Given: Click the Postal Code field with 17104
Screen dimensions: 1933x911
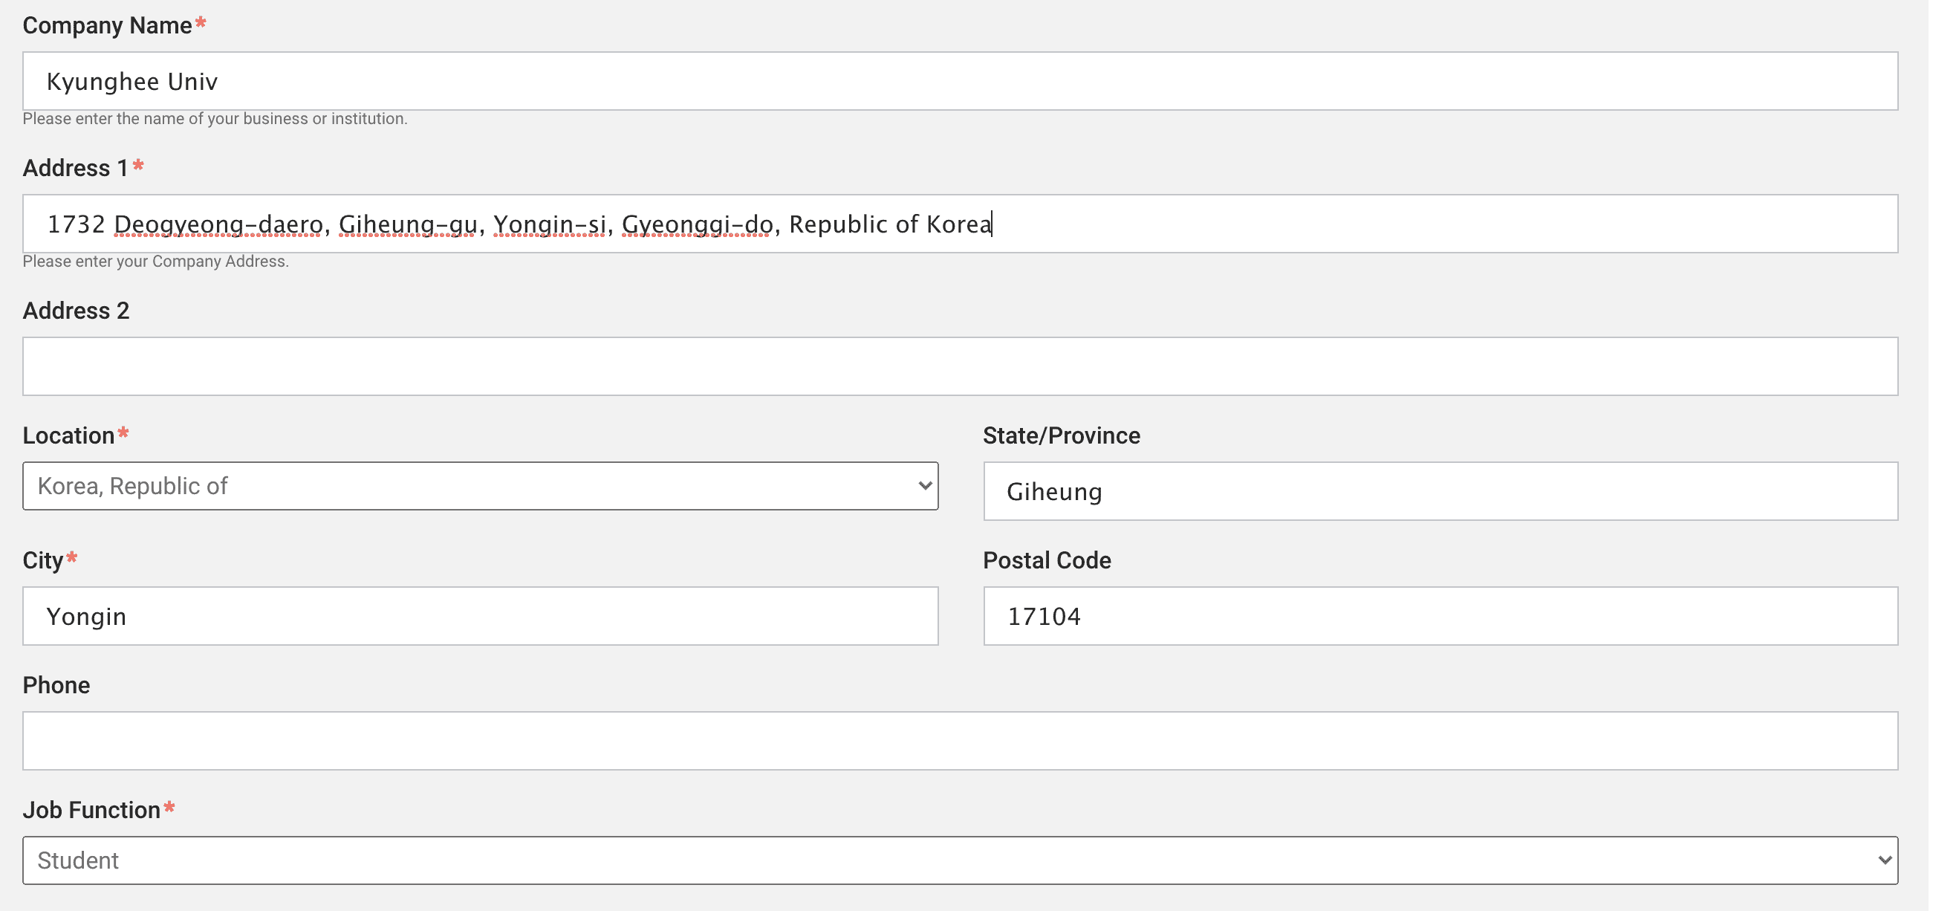Looking at the screenshot, I should tap(1440, 616).
